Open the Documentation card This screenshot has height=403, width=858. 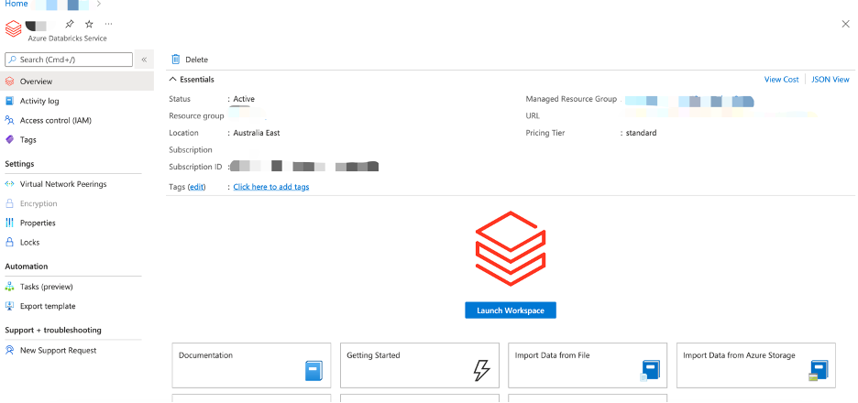[252, 365]
